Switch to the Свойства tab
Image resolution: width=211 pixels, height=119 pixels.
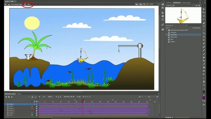(x=169, y=3)
